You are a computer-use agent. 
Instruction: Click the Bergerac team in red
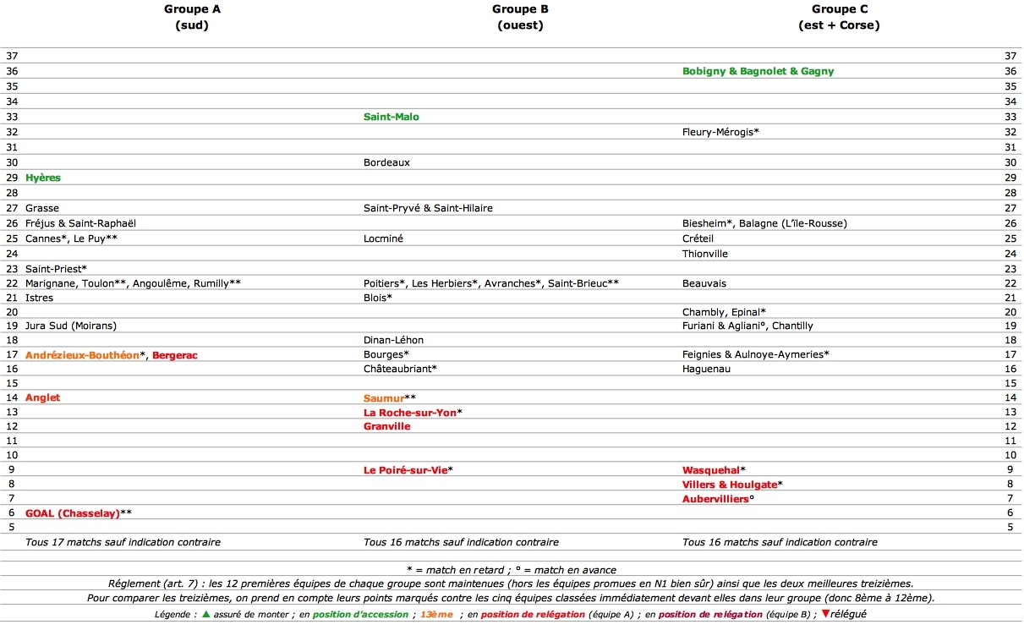coord(174,355)
